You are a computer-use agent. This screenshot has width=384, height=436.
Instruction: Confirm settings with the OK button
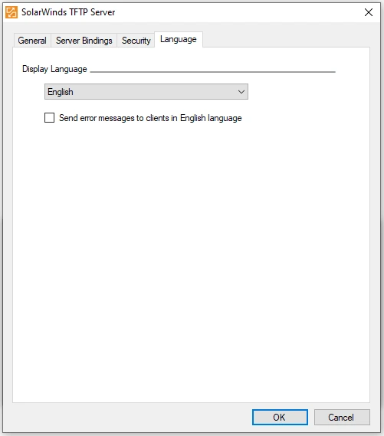tap(280, 417)
